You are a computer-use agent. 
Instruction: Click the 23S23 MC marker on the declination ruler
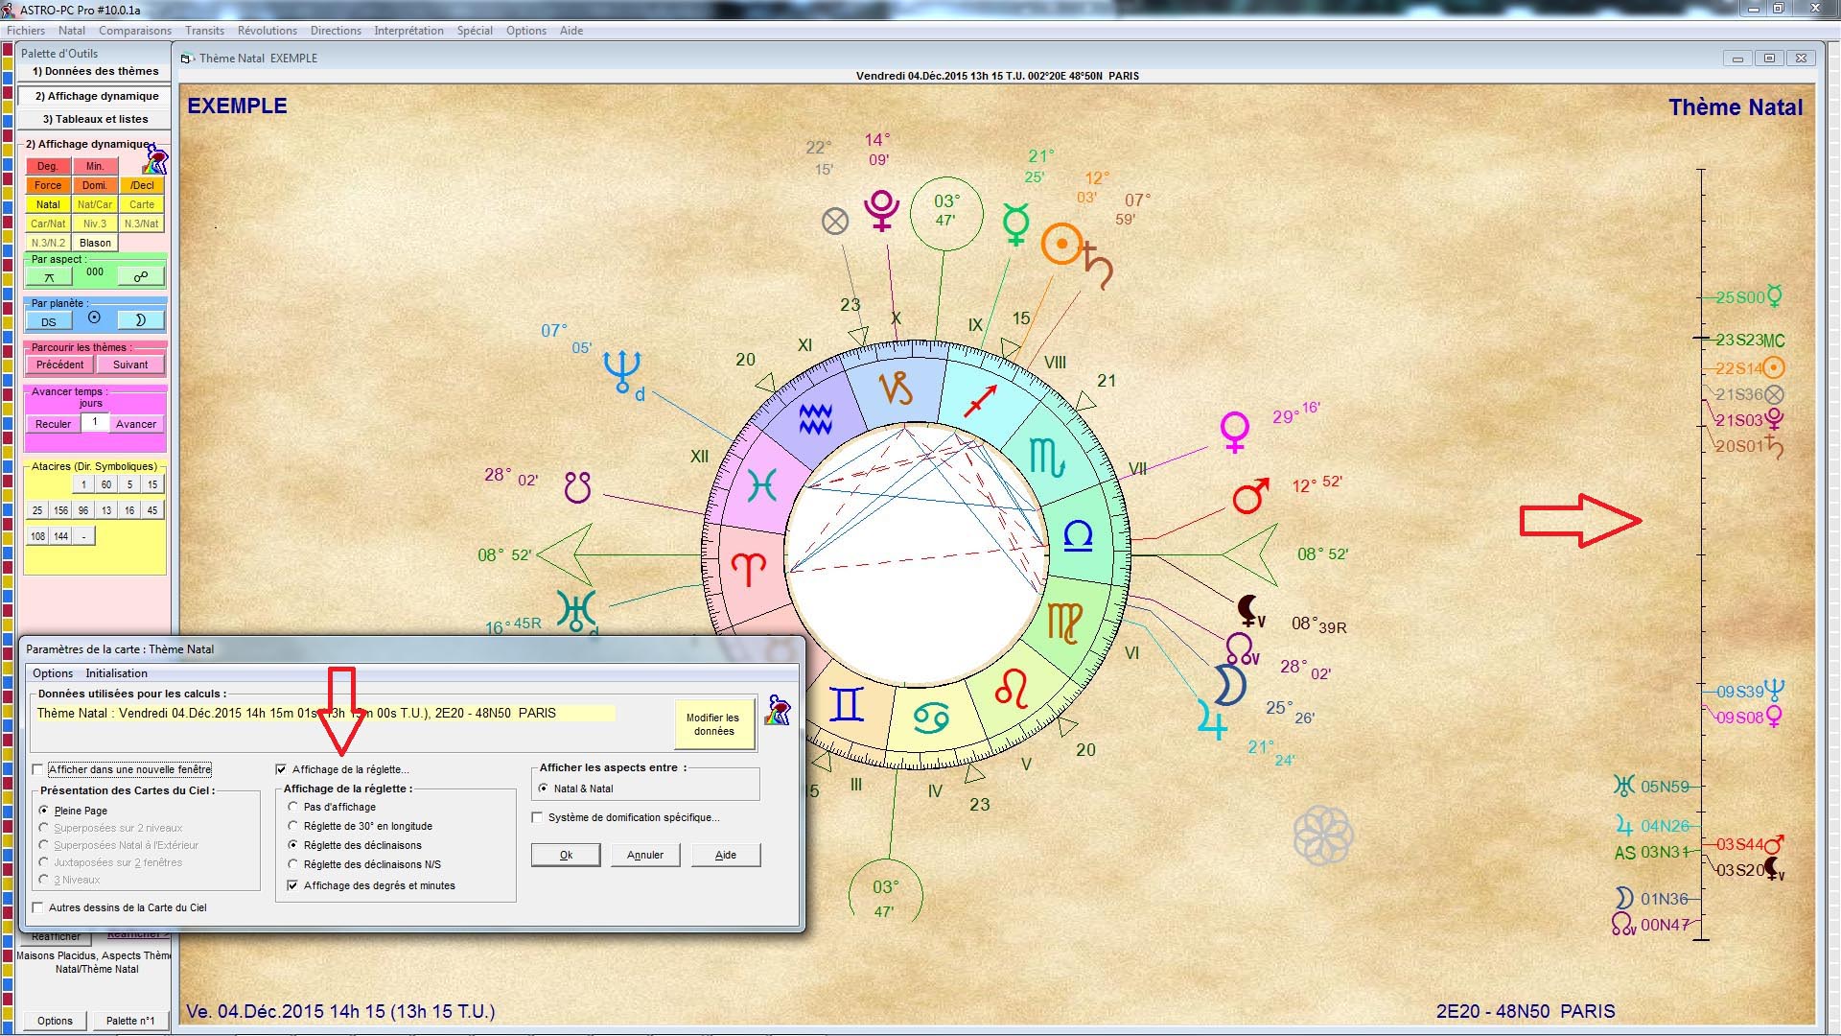(1749, 340)
